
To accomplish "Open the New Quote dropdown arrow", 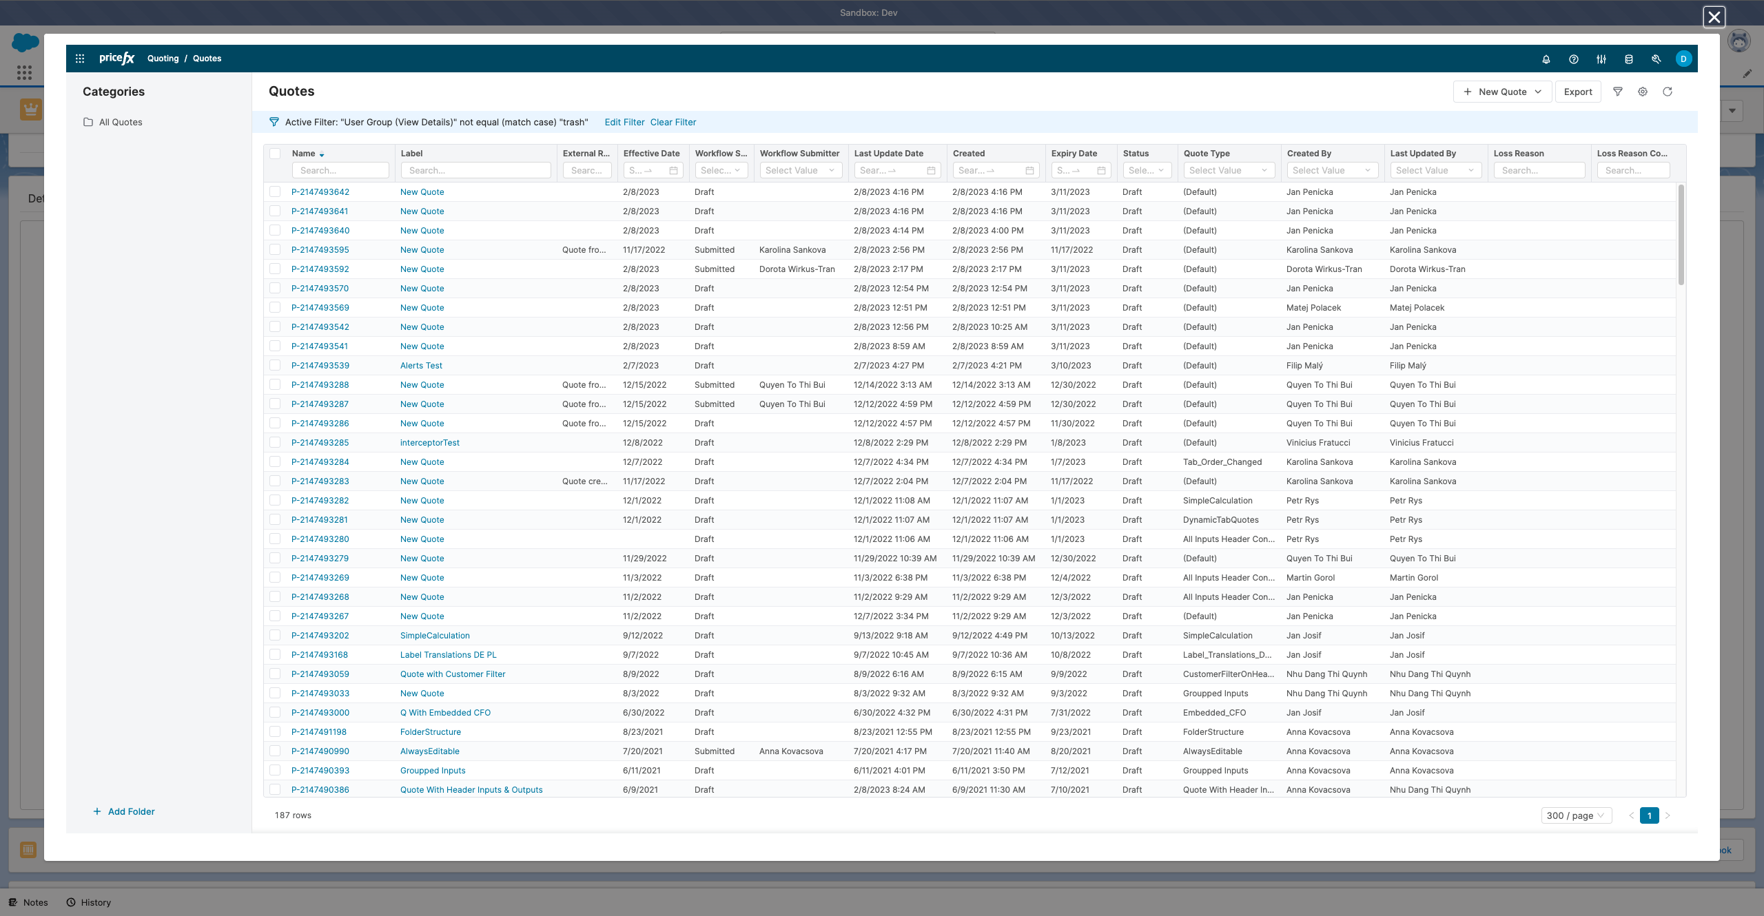I will 1538,91.
